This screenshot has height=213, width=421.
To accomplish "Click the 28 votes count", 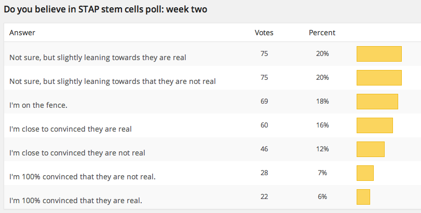I will (x=264, y=173).
